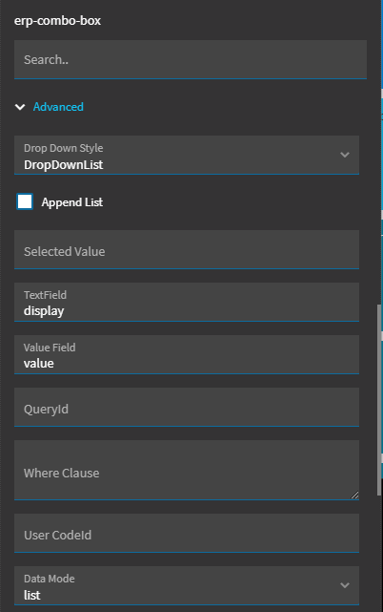Collapse the Advanced section chevron icon
Screen dimensions: 383x612
20,107
